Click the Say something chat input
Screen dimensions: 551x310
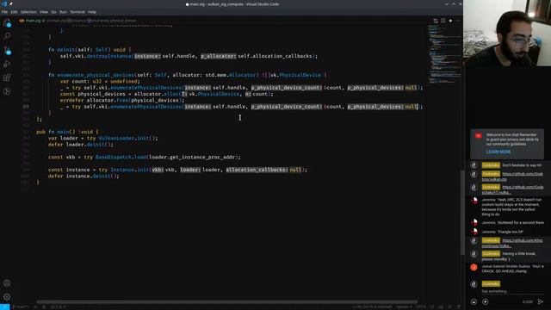click(512, 291)
